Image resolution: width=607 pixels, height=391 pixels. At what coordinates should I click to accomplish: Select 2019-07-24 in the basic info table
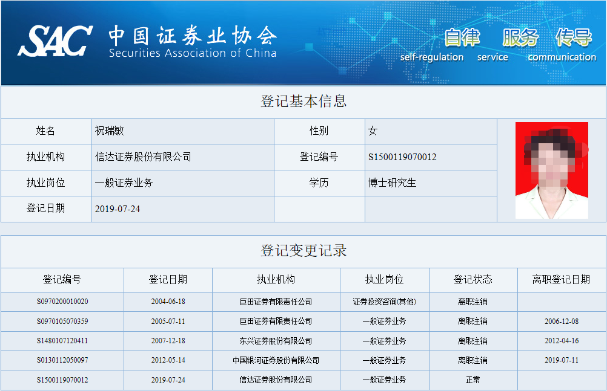[x=118, y=209]
